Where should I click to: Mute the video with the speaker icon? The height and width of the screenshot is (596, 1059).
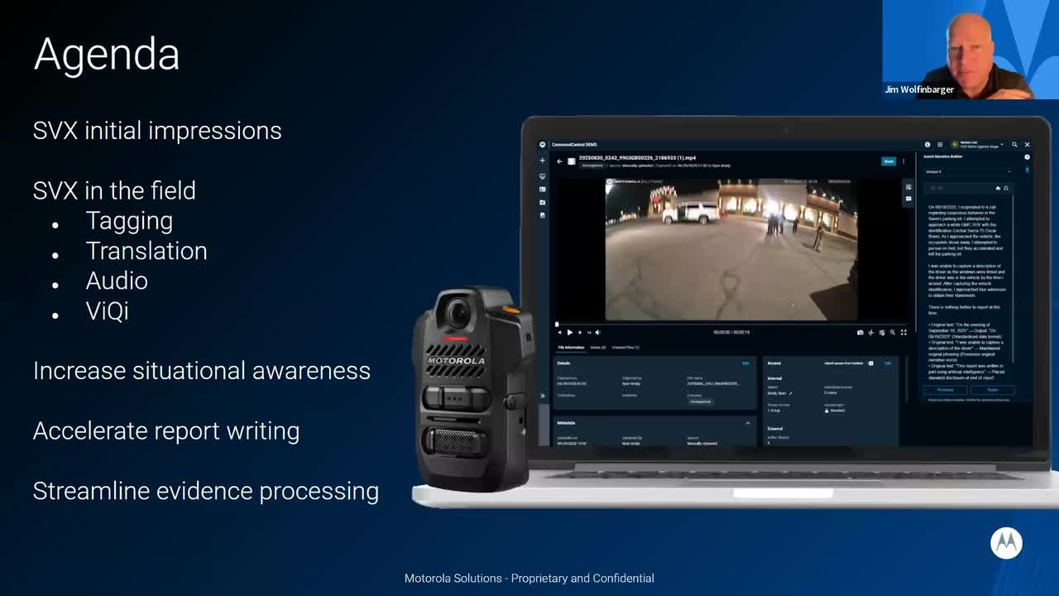click(x=597, y=332)
